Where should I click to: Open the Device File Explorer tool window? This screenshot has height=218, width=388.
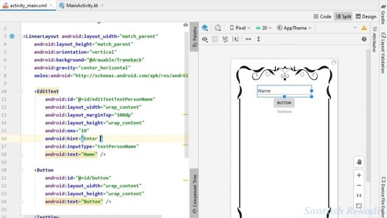pyautogui.click(x=383, y=197)
